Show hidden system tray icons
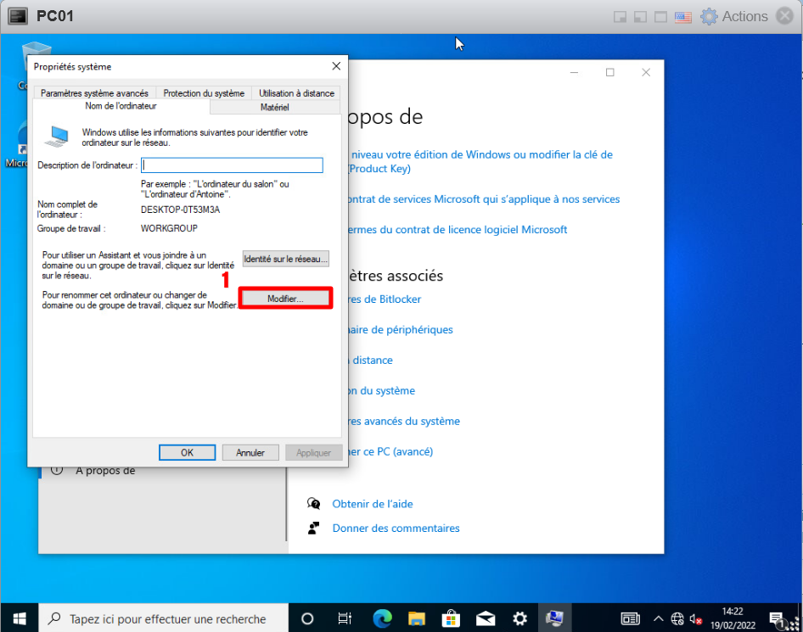803x632 pixels. point(660,618)
